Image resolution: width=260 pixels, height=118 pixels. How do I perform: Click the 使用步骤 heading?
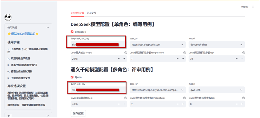pyautogui.click(x=13, y=42)
